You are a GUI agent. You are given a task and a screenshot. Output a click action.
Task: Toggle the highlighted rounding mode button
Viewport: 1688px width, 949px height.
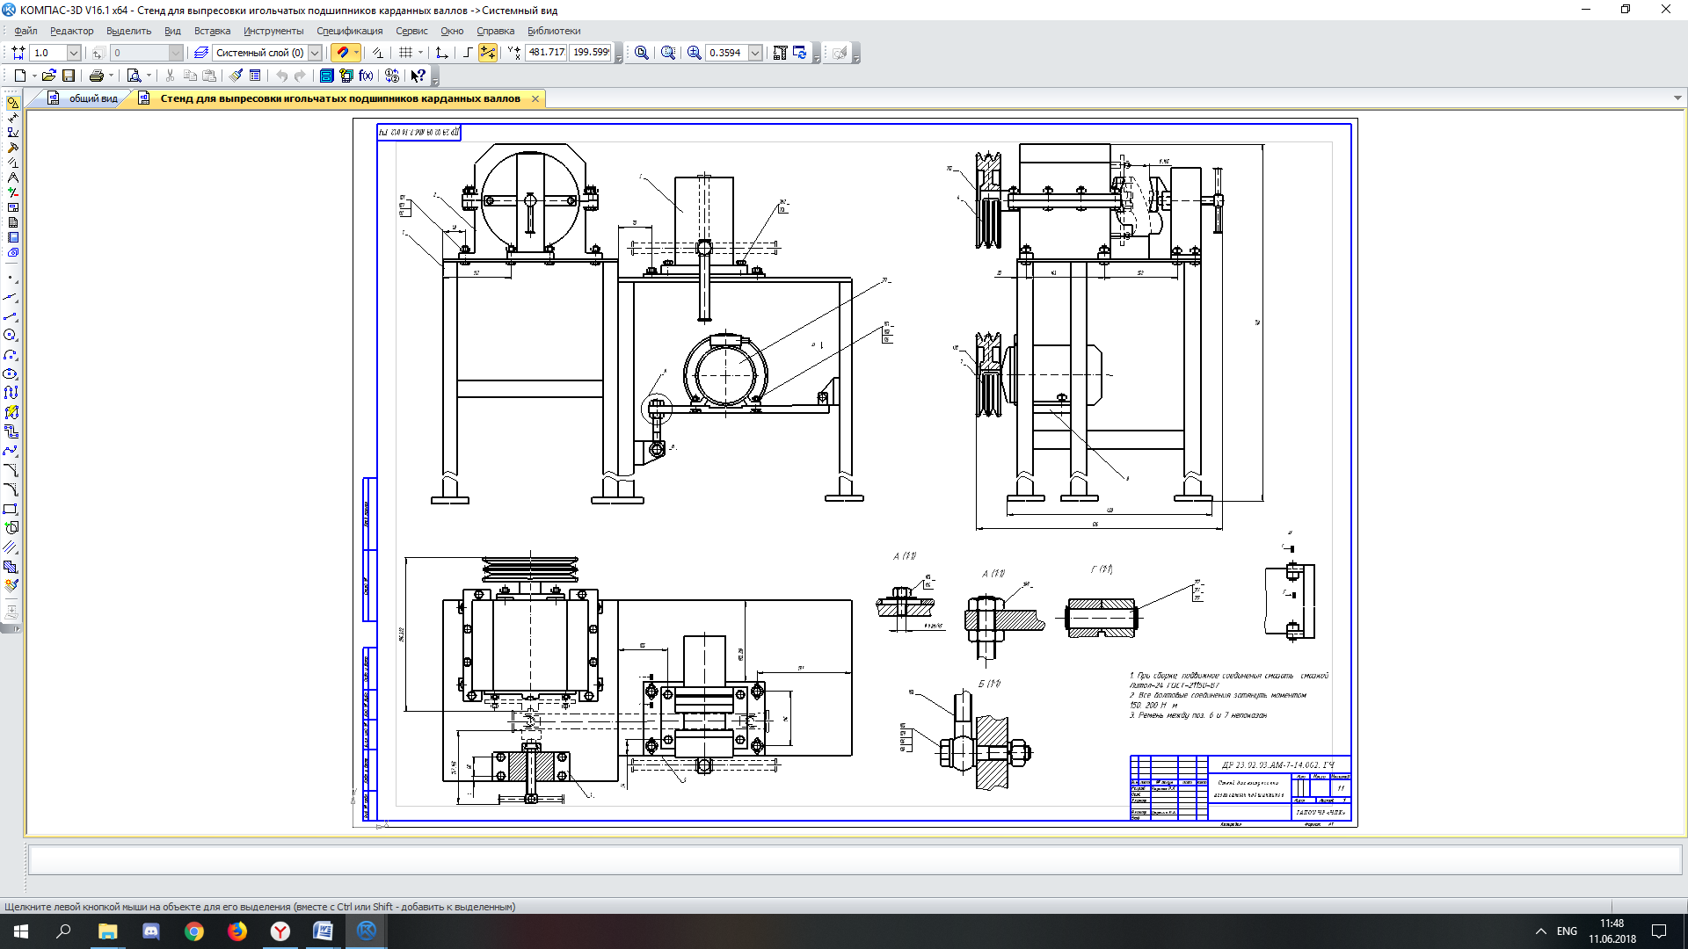point(487,53)
